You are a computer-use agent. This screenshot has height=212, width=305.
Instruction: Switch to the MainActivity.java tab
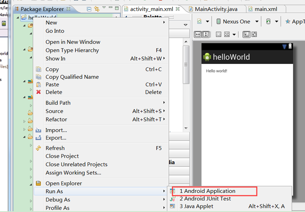coord(216,9)
